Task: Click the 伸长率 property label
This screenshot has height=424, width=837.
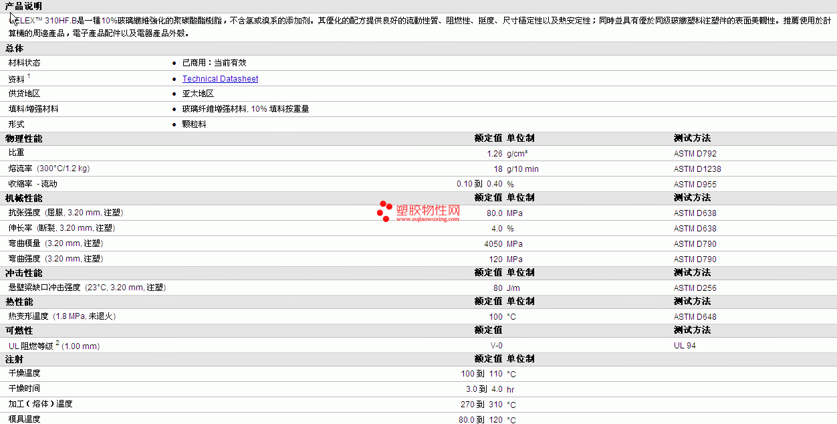Action: (x=62, y=228)
